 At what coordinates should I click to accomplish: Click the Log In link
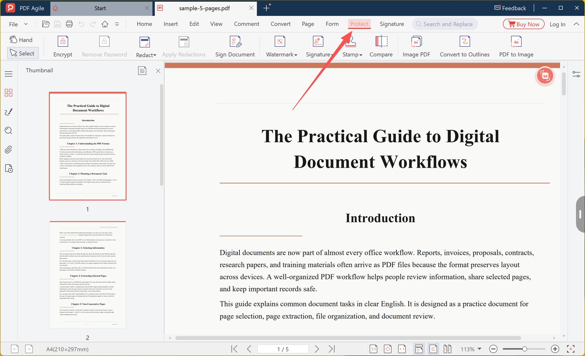(558, 24)
